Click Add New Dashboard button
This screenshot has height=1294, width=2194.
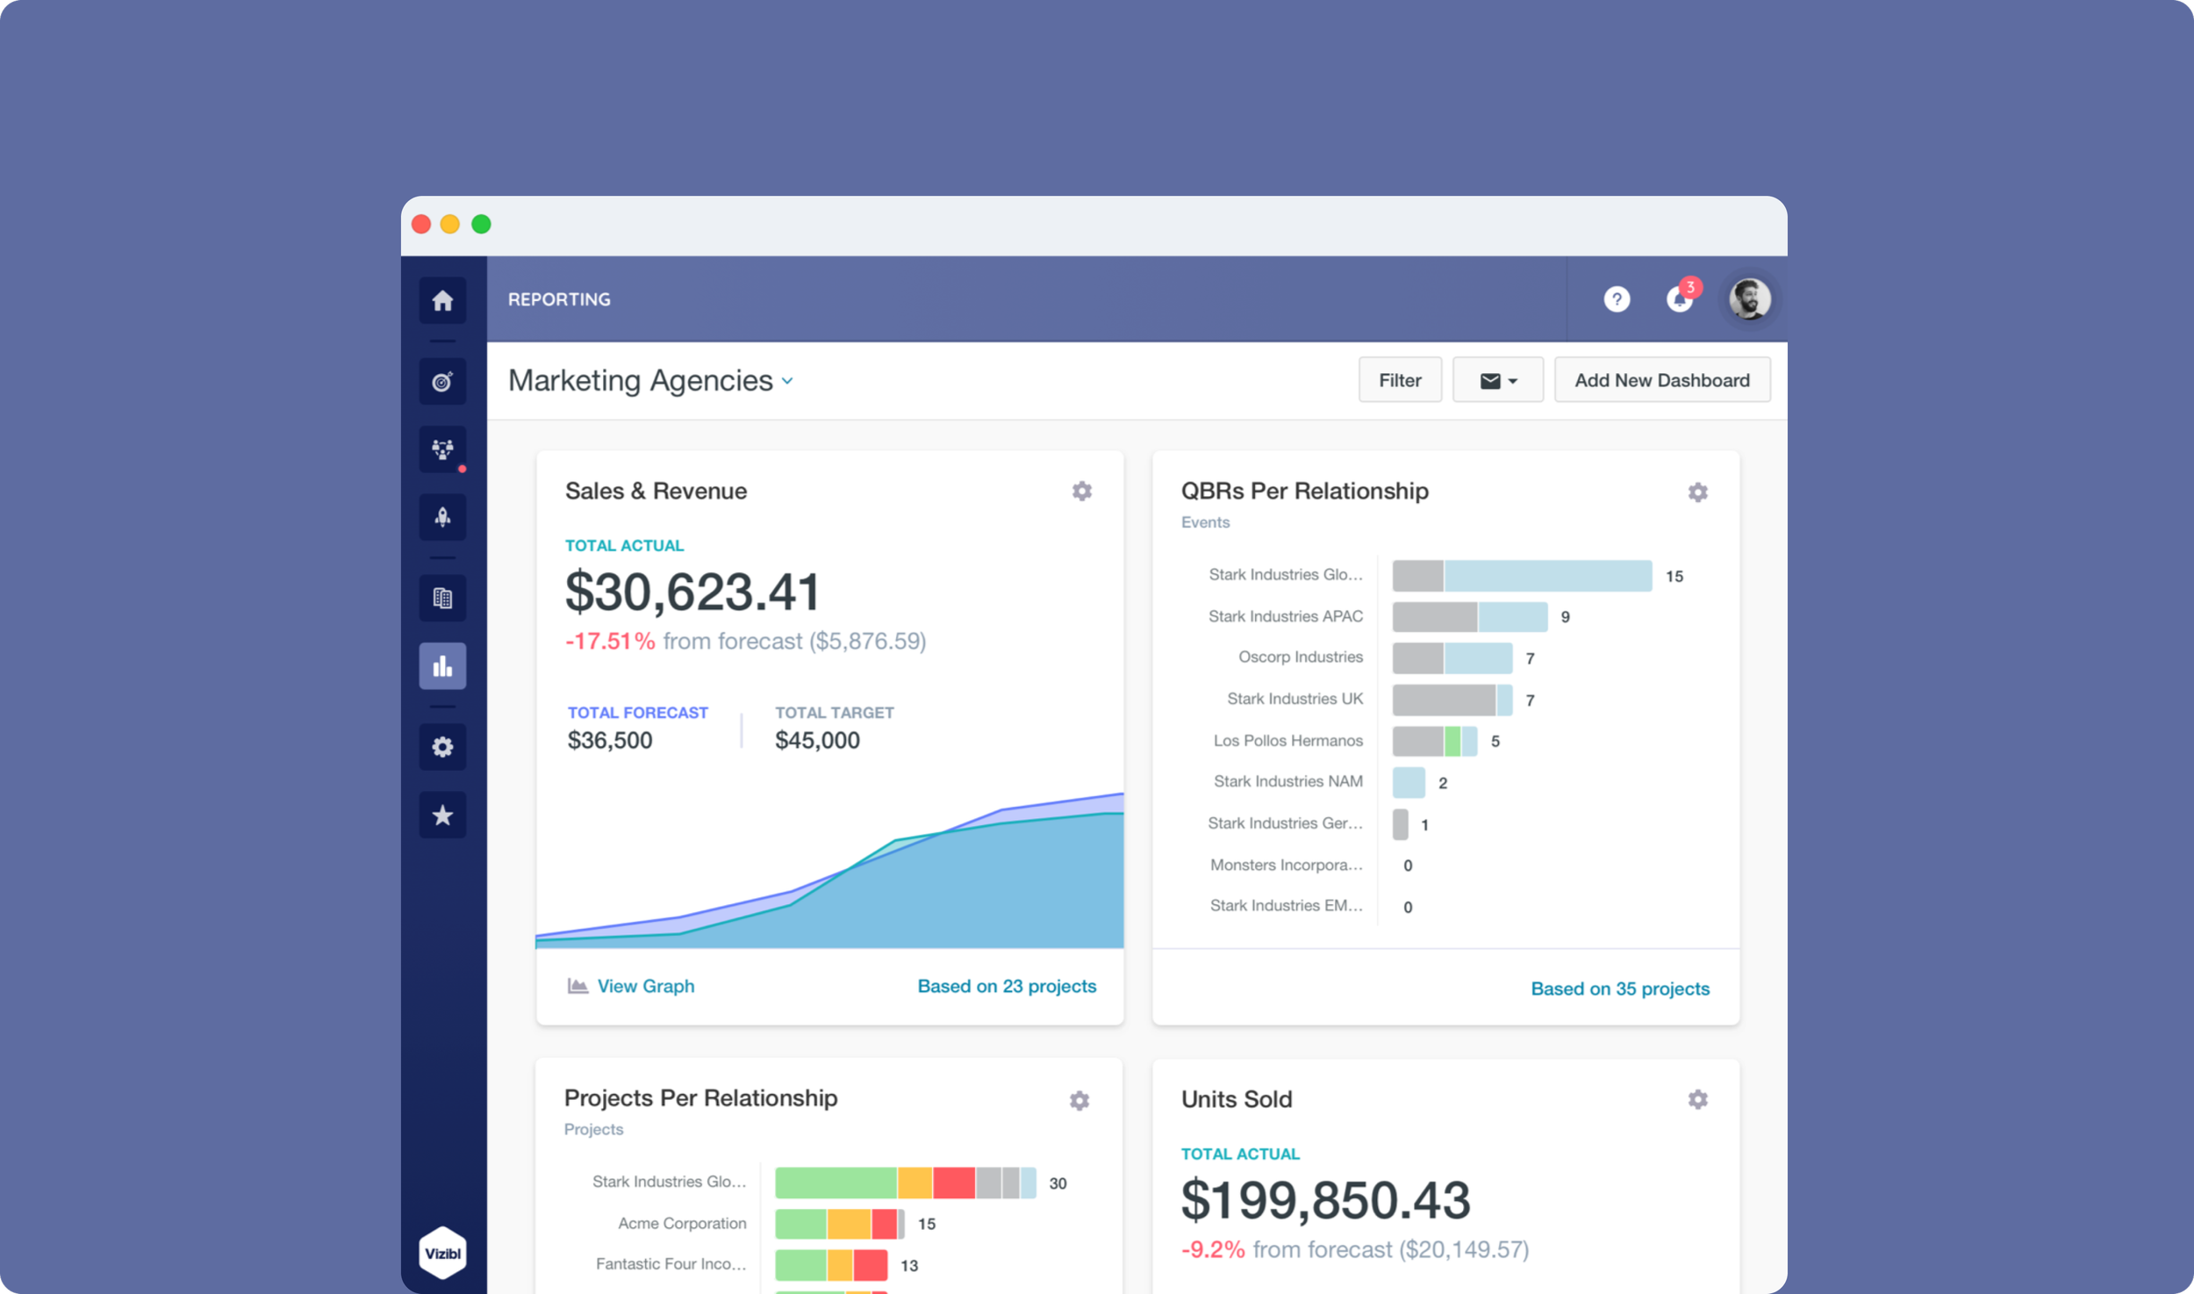pos(1661,380)
